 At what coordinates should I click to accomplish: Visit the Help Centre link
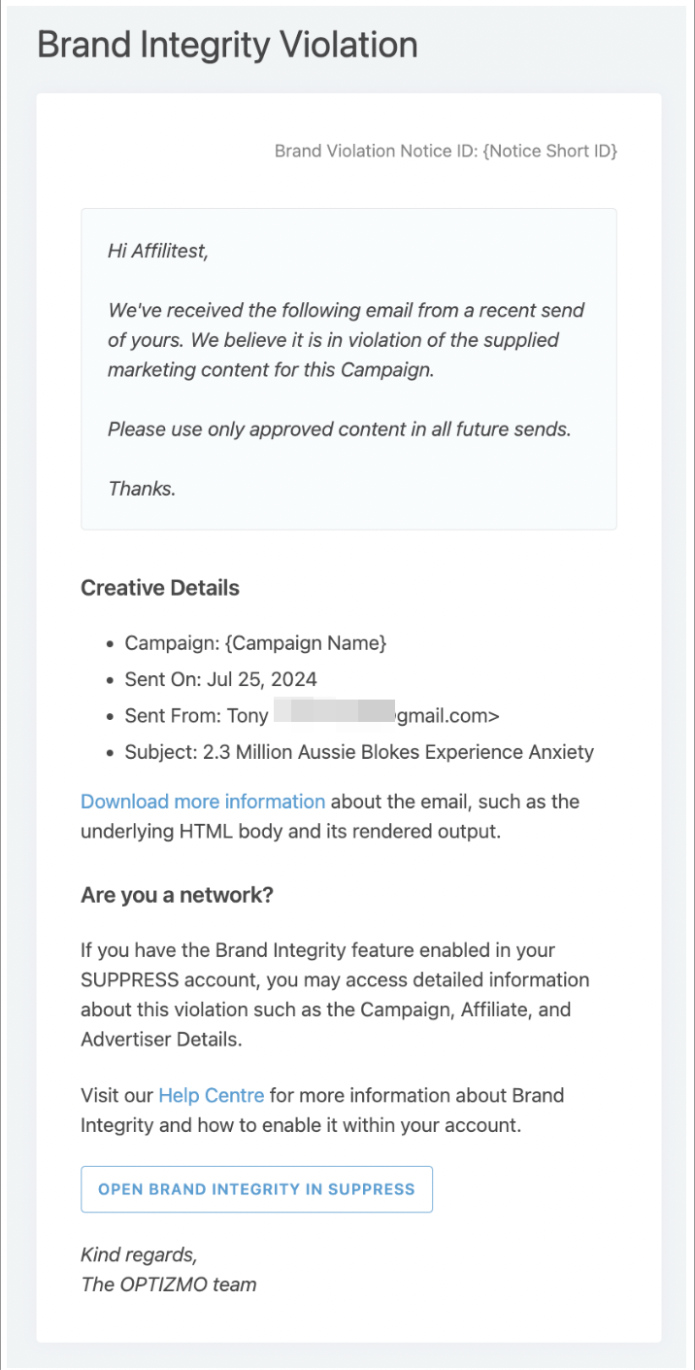[212, 1095]
